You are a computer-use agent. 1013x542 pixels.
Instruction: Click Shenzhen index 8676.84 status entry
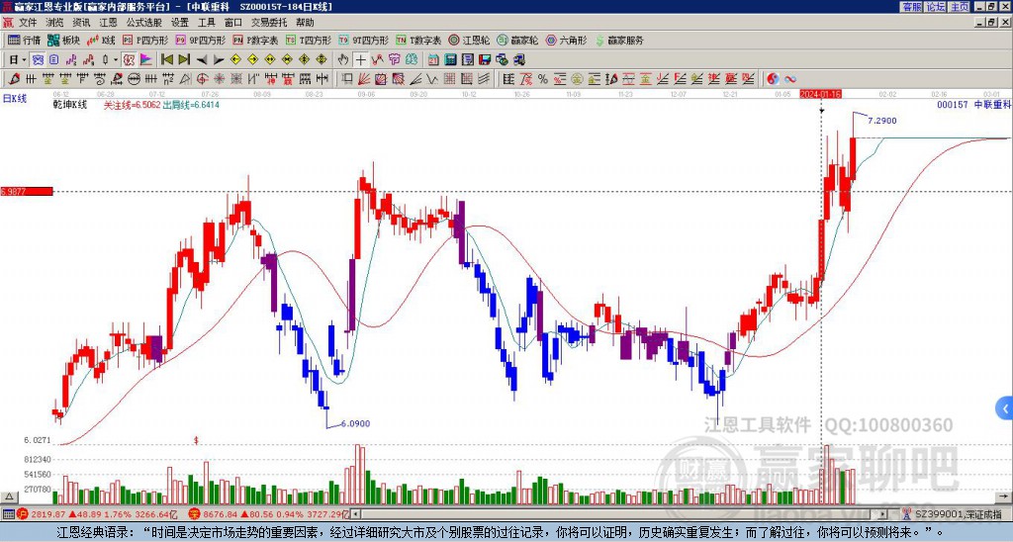pyautogui.click(x=268, y=514)
